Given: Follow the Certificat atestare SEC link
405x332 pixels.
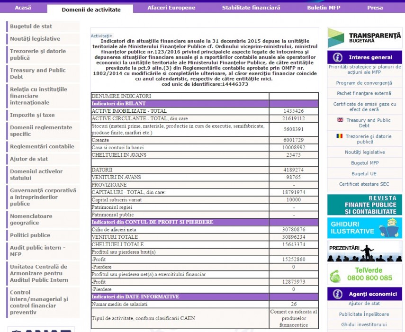Looking at the screenshot, I should coord(364,184).
